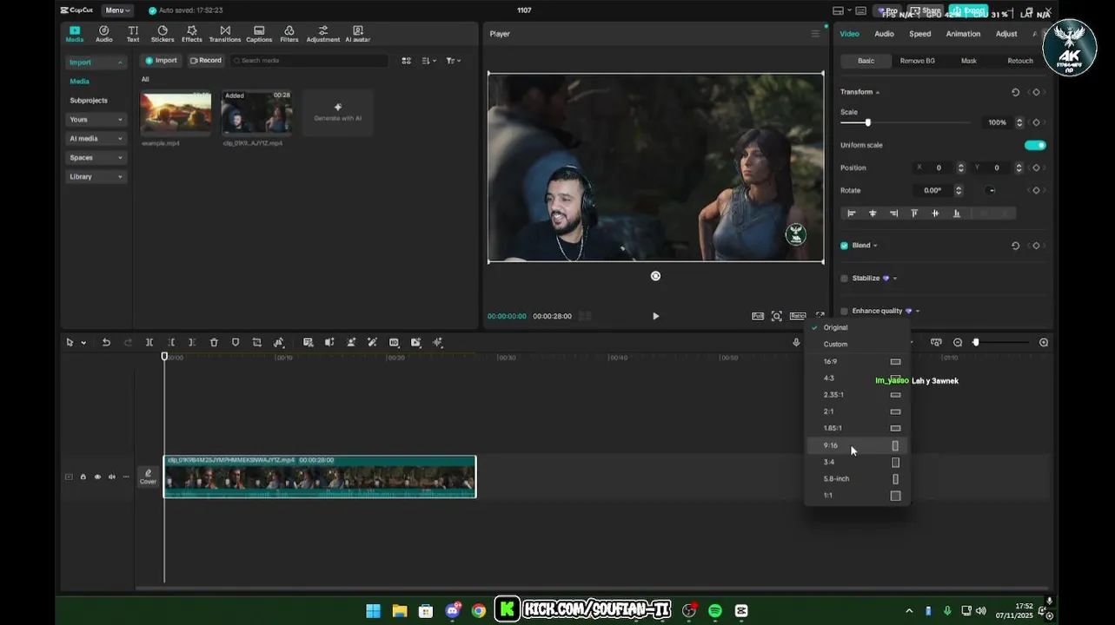Click the Split tool in timeline toolbar

click(x=149, y=343)
